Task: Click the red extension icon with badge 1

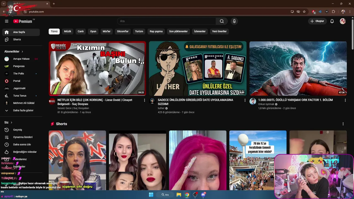Action: [x=314, y=12]
